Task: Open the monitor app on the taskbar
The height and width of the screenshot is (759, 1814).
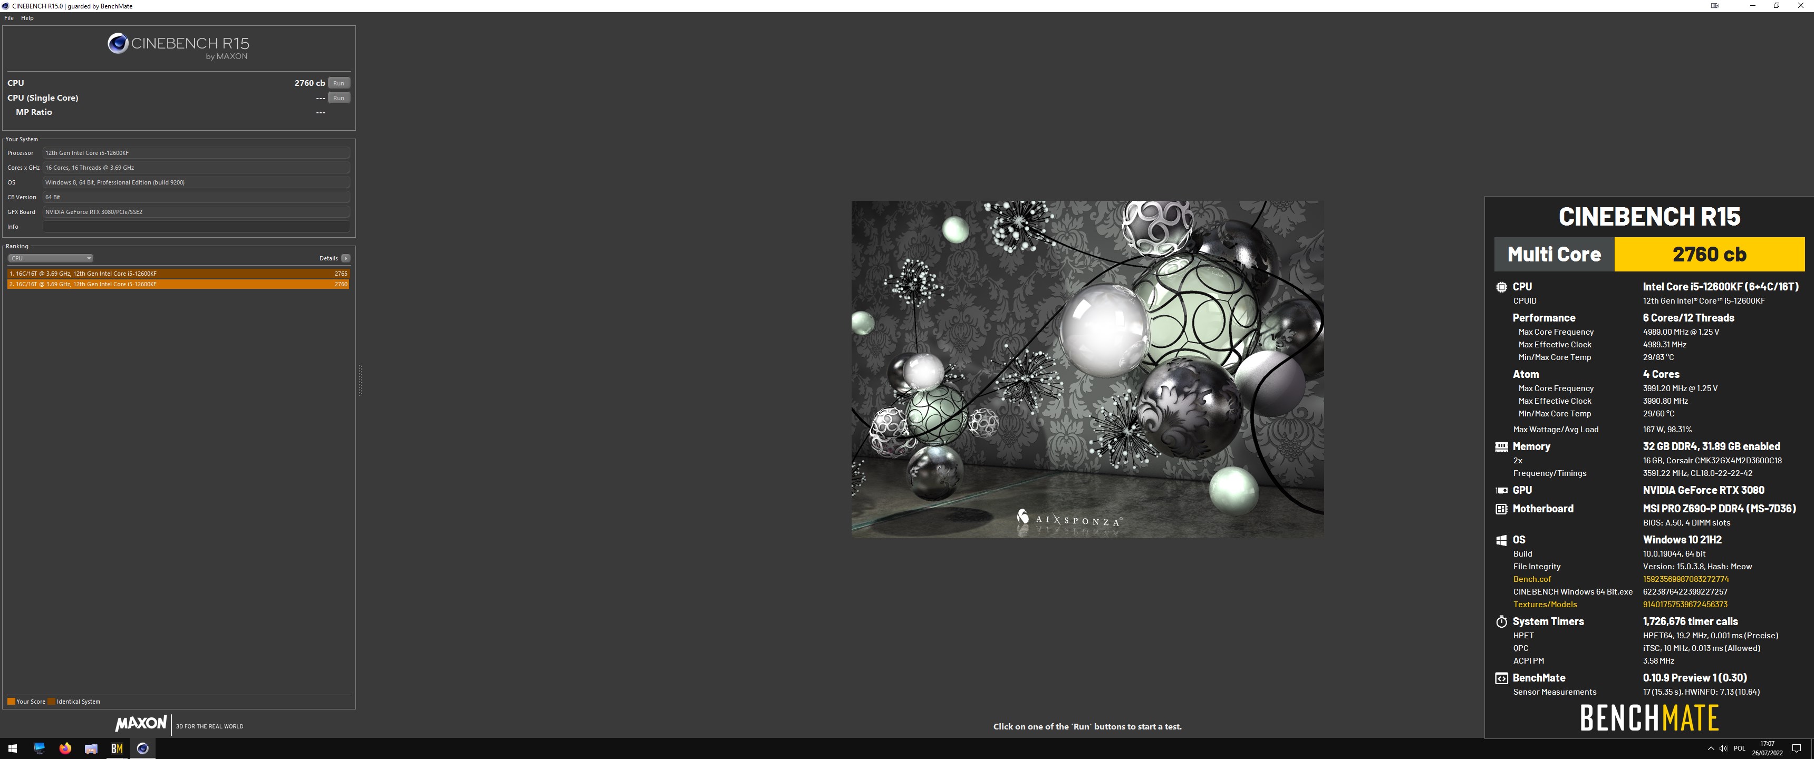Action: (40, 748)
